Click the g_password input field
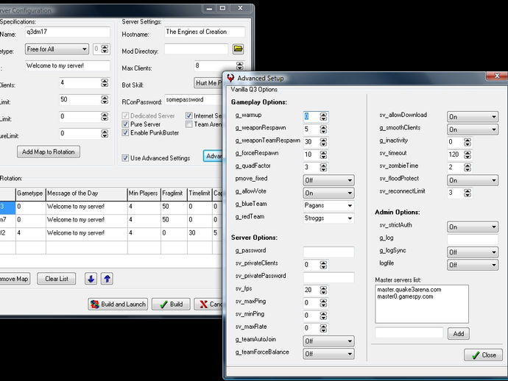The width and height of the screenshot is (508, 381). coord(328,252)
